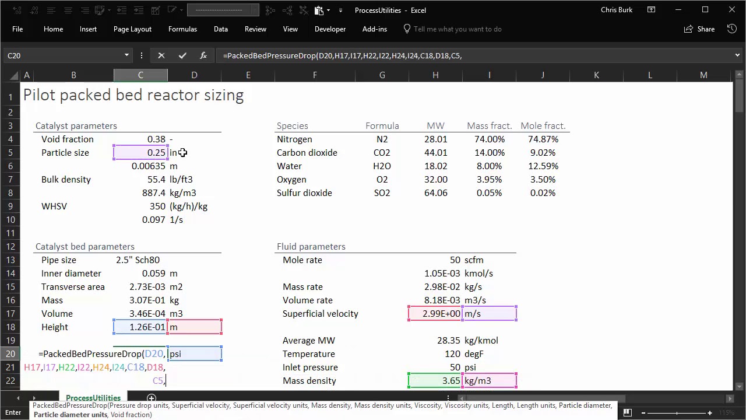
Task: Expand the Name Box dropdown
Action: tap(126, 55)
